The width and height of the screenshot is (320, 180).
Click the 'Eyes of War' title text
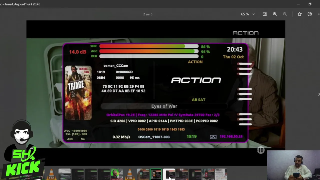164,106
